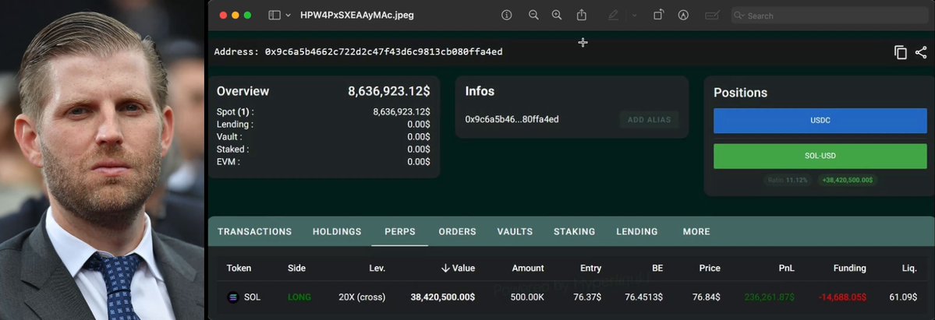The height and width of the screenshot is (320, 935).
Task: Click the Liq. column header
Action: [x=909, y=268]
